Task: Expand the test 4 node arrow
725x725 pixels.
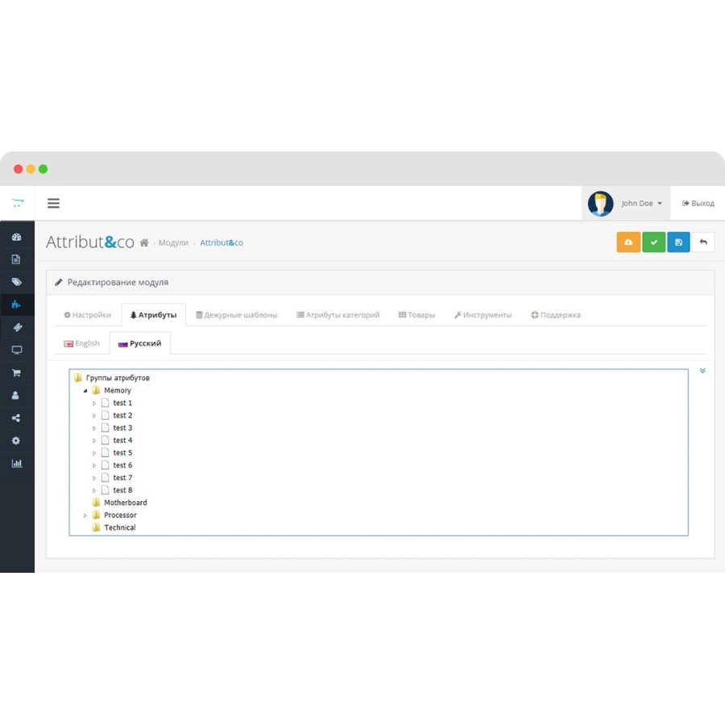Action: pos(94,441)
